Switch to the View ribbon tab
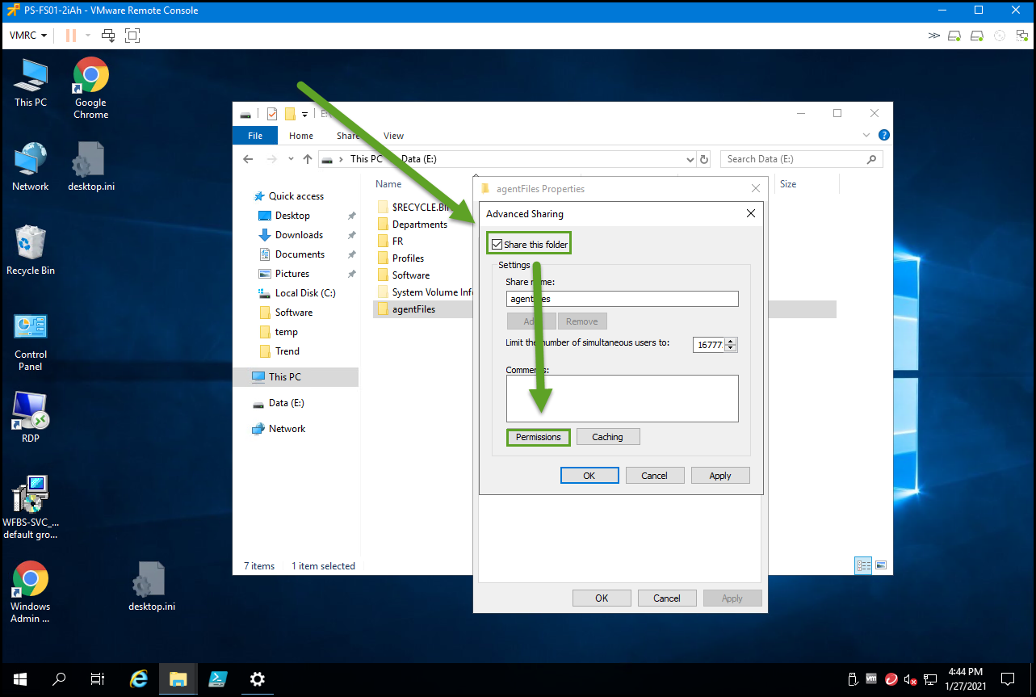1036x697 pixels. (x=393, y=136)
